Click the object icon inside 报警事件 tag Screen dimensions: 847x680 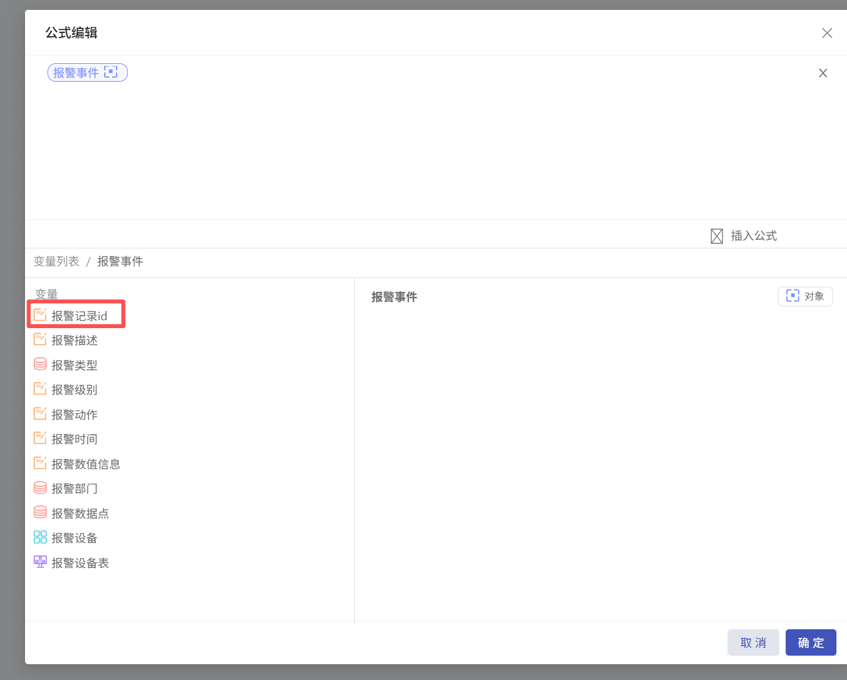(111, 72)
